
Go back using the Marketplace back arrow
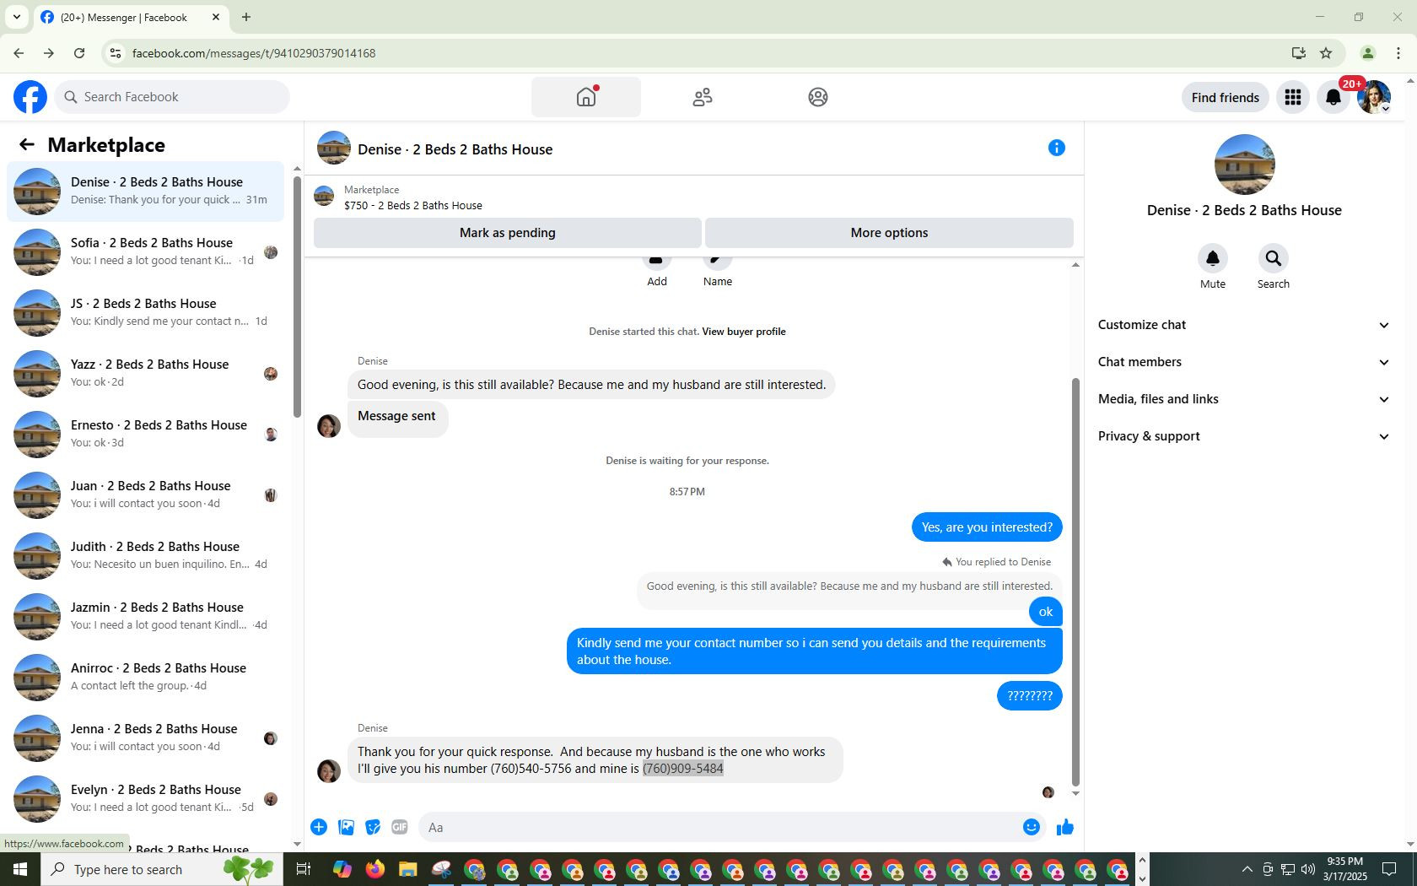point(27,145)
